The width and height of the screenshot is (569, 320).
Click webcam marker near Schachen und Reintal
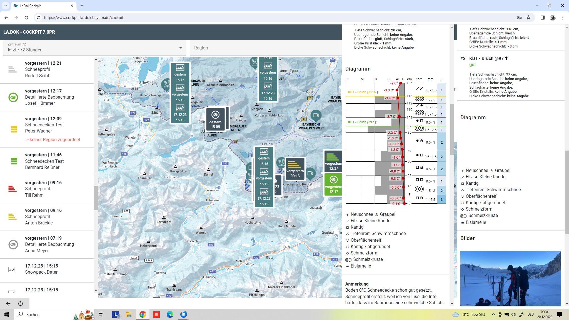[x=310, y=173]
